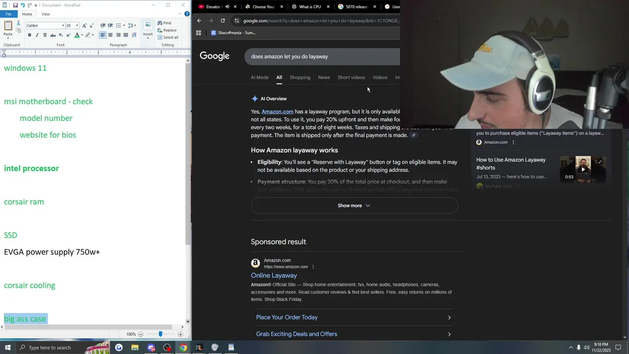This screenshot has width=629, height=354.
Task: Switch to the Home ribbon tab
Action: point(27,14)
